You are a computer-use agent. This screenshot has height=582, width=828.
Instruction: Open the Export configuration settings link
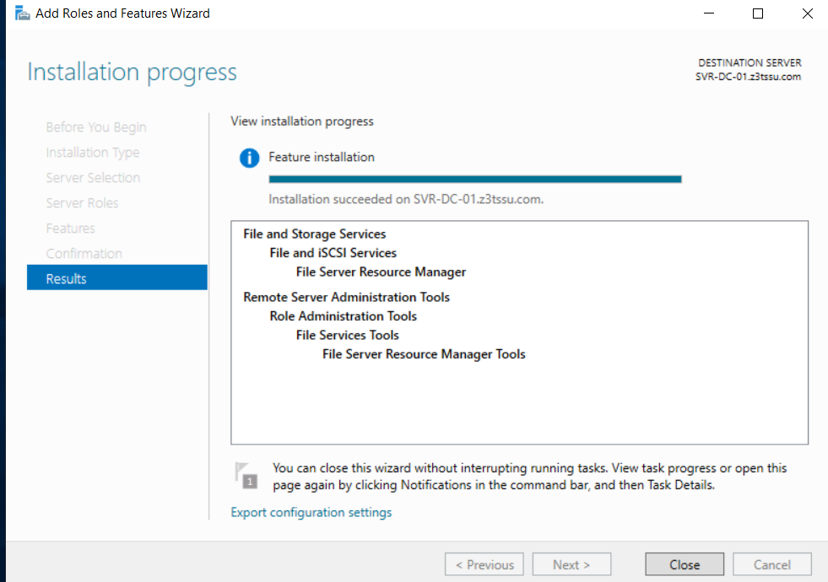coord(311,512)
